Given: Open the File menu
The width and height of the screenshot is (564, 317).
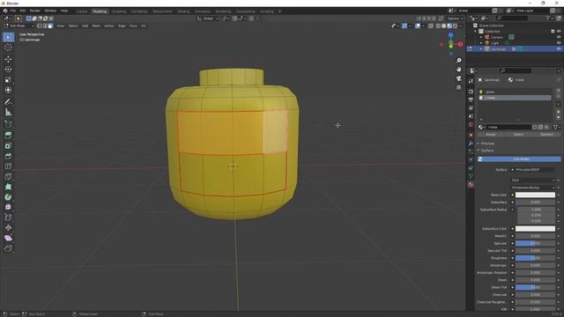Looking at the screenshot, I should [x=13, y=11].
